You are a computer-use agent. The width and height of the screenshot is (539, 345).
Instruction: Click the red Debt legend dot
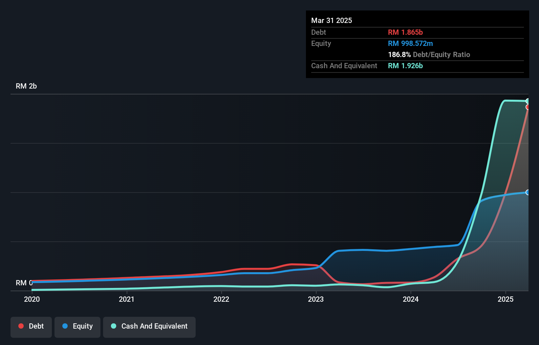pyautogui.click(x=21, y=326)
